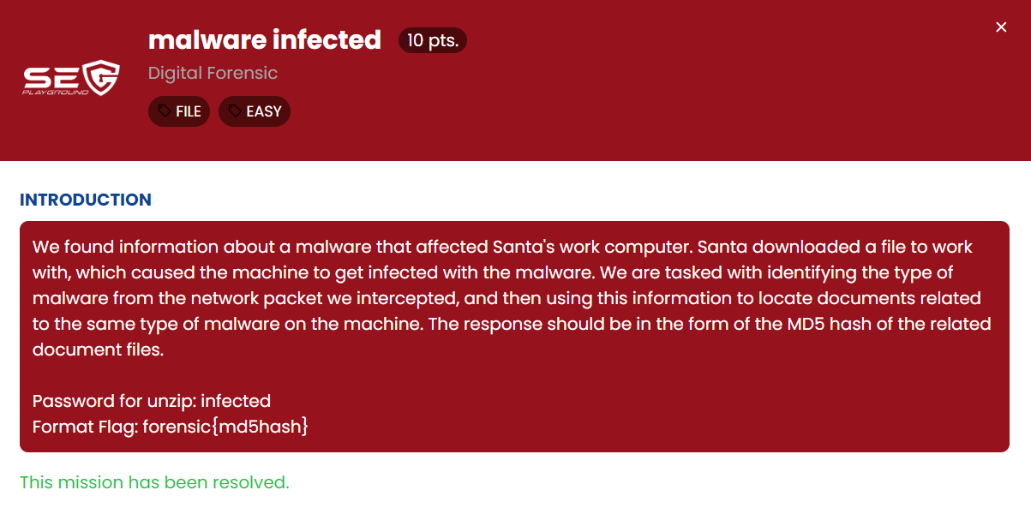Close the mission dialog with the X
1031x514 pixels.
point(1001,27)
